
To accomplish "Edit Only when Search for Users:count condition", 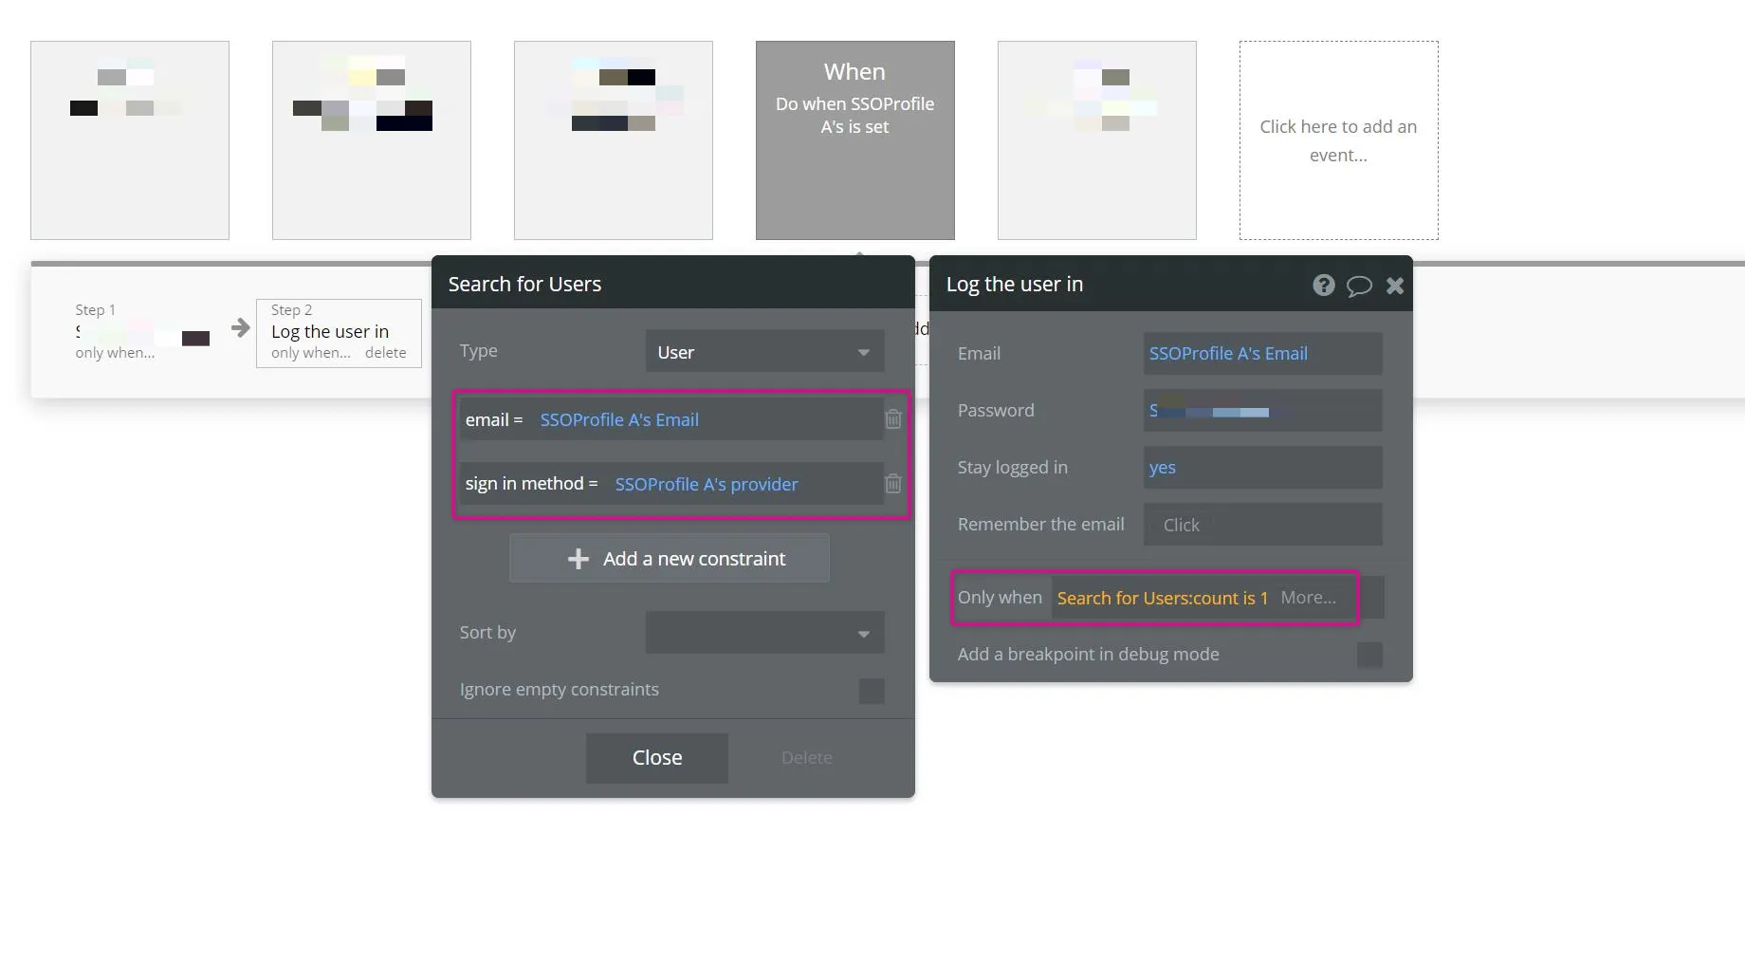I will pos(1162,598).
